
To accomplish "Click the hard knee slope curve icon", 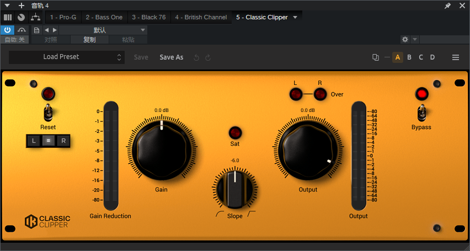I will click(251, 214).
